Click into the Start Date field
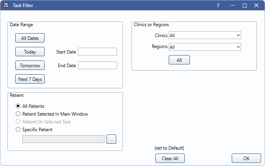Image resolution: width=265 pixels, height=166 pixels. click(x=97, y=52)
